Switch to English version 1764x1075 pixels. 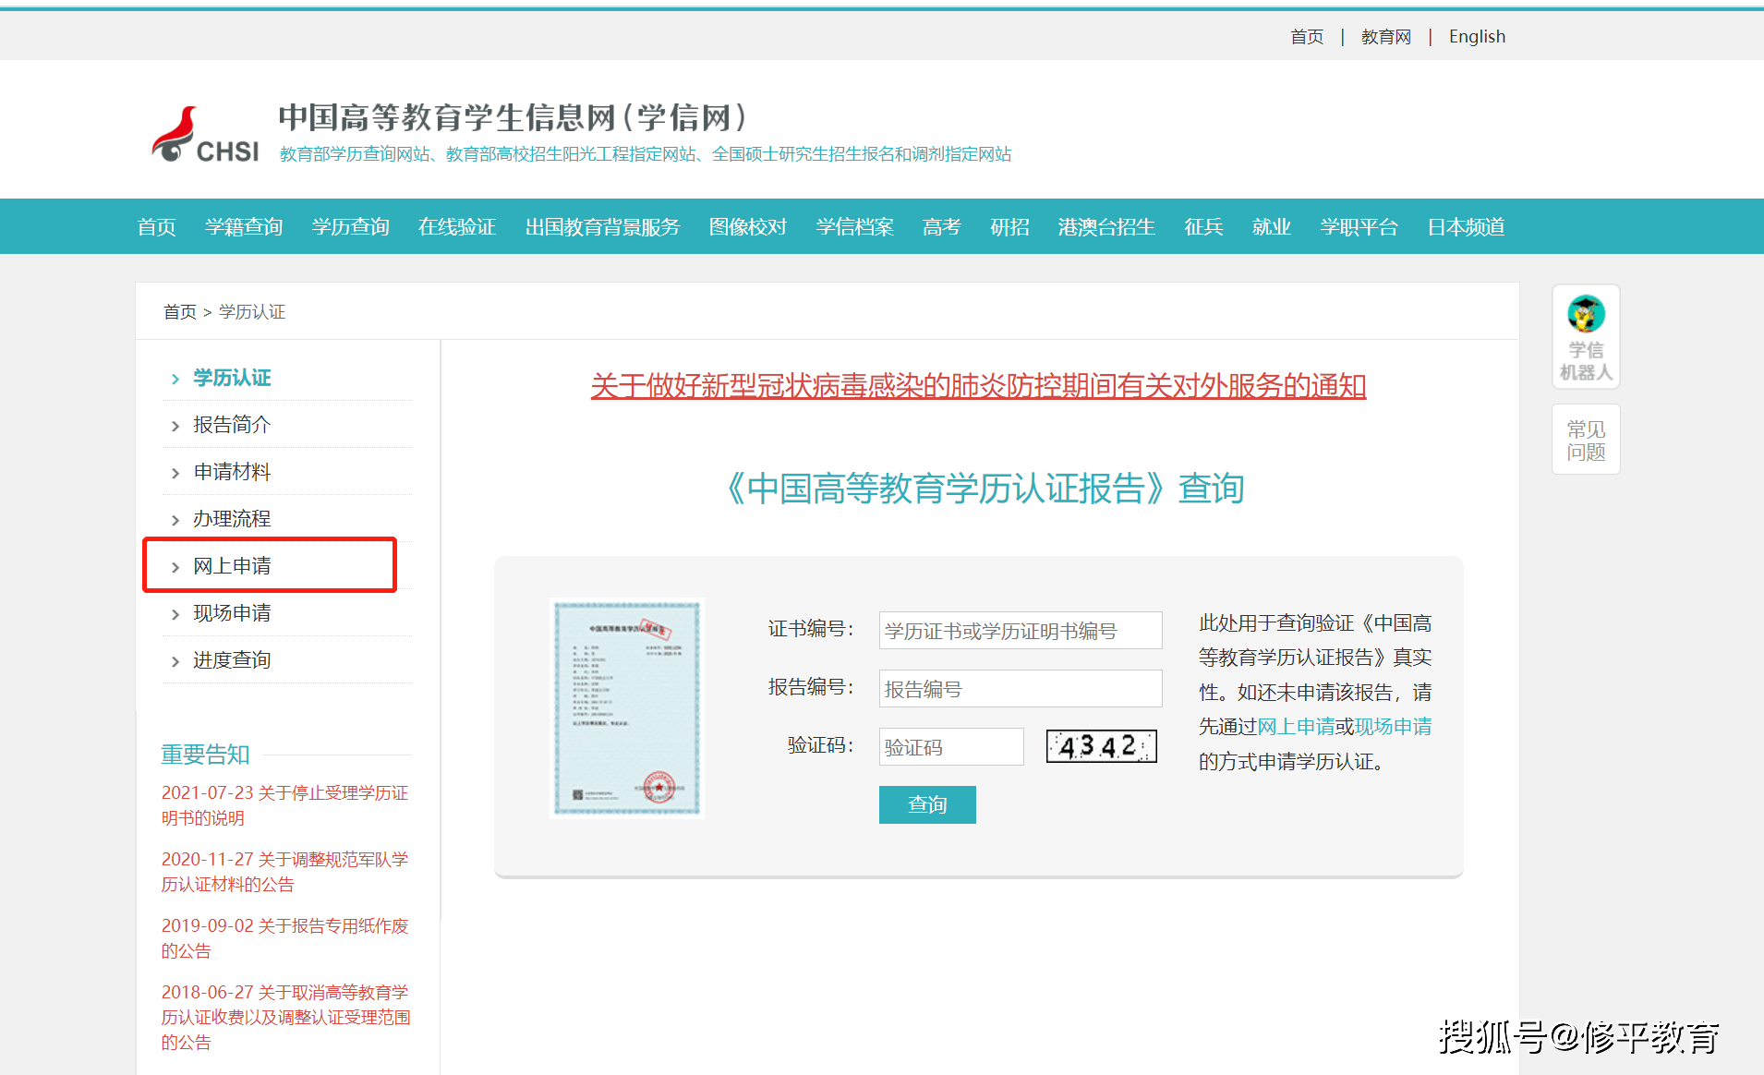click(x=1477, y=37)
